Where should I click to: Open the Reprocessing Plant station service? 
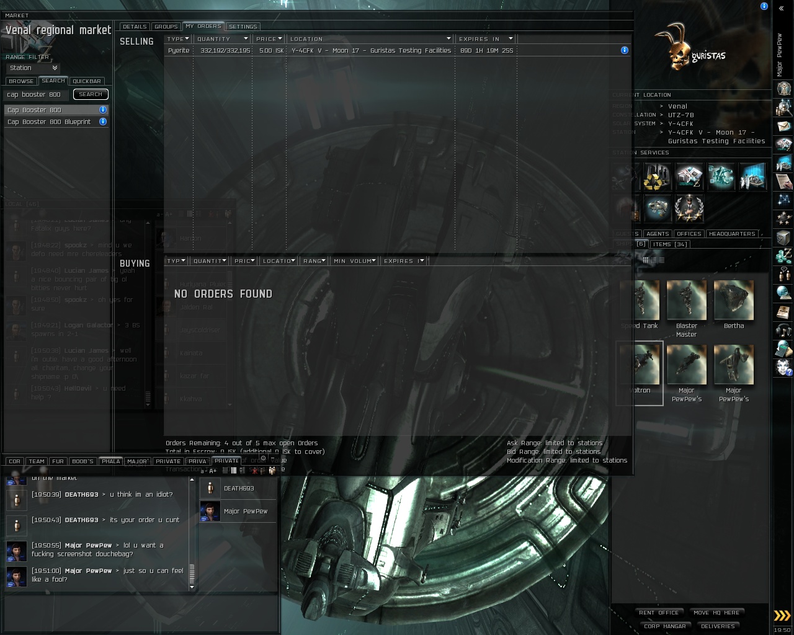(x=657, y=176)
